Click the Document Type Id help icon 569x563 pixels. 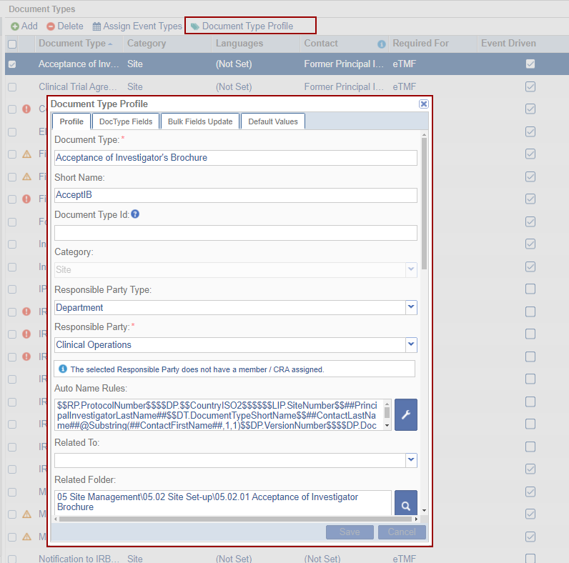[135, 213]
